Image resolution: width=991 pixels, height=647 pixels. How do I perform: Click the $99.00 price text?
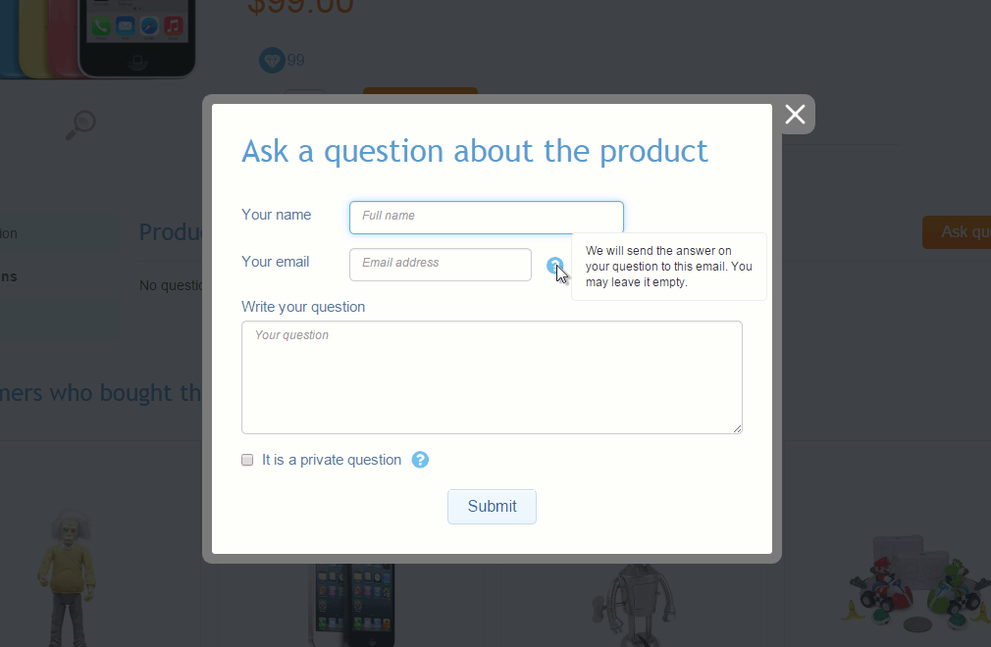(300, 8)
